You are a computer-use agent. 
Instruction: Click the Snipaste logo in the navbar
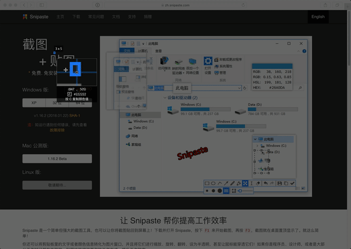tap(36, 17)
